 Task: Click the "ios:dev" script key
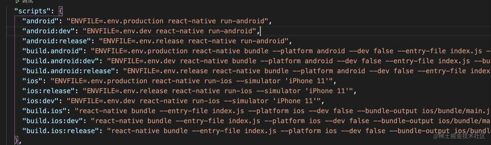pyautogui.click(x=40, y=101)
